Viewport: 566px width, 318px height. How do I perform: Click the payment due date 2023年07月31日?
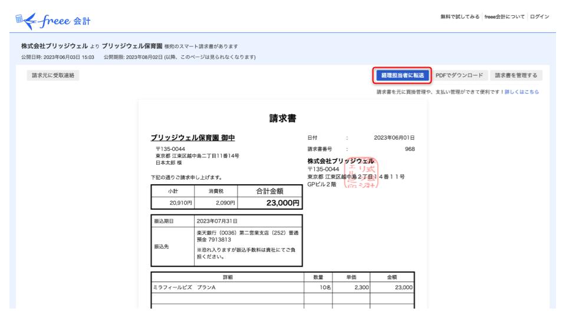pos(217,221)
